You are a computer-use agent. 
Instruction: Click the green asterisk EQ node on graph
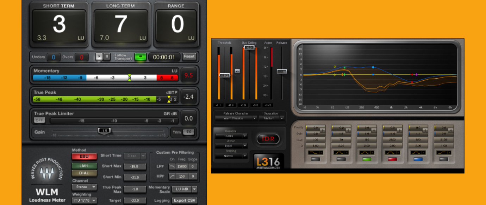tap(344, 67)
